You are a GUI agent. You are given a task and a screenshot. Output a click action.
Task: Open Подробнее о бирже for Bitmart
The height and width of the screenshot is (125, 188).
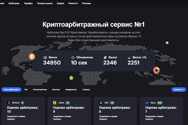tap(16, 116)
